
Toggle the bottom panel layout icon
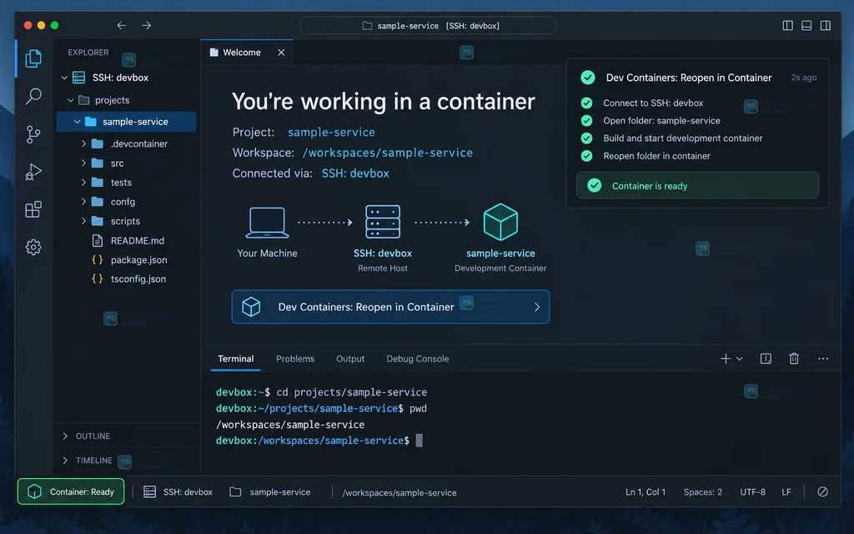(x=806, y=26)
